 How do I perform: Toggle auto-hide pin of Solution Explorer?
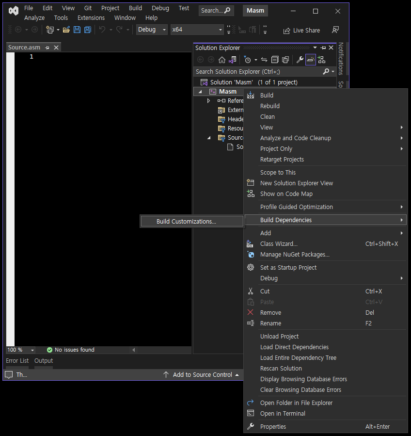pos(323,48)
